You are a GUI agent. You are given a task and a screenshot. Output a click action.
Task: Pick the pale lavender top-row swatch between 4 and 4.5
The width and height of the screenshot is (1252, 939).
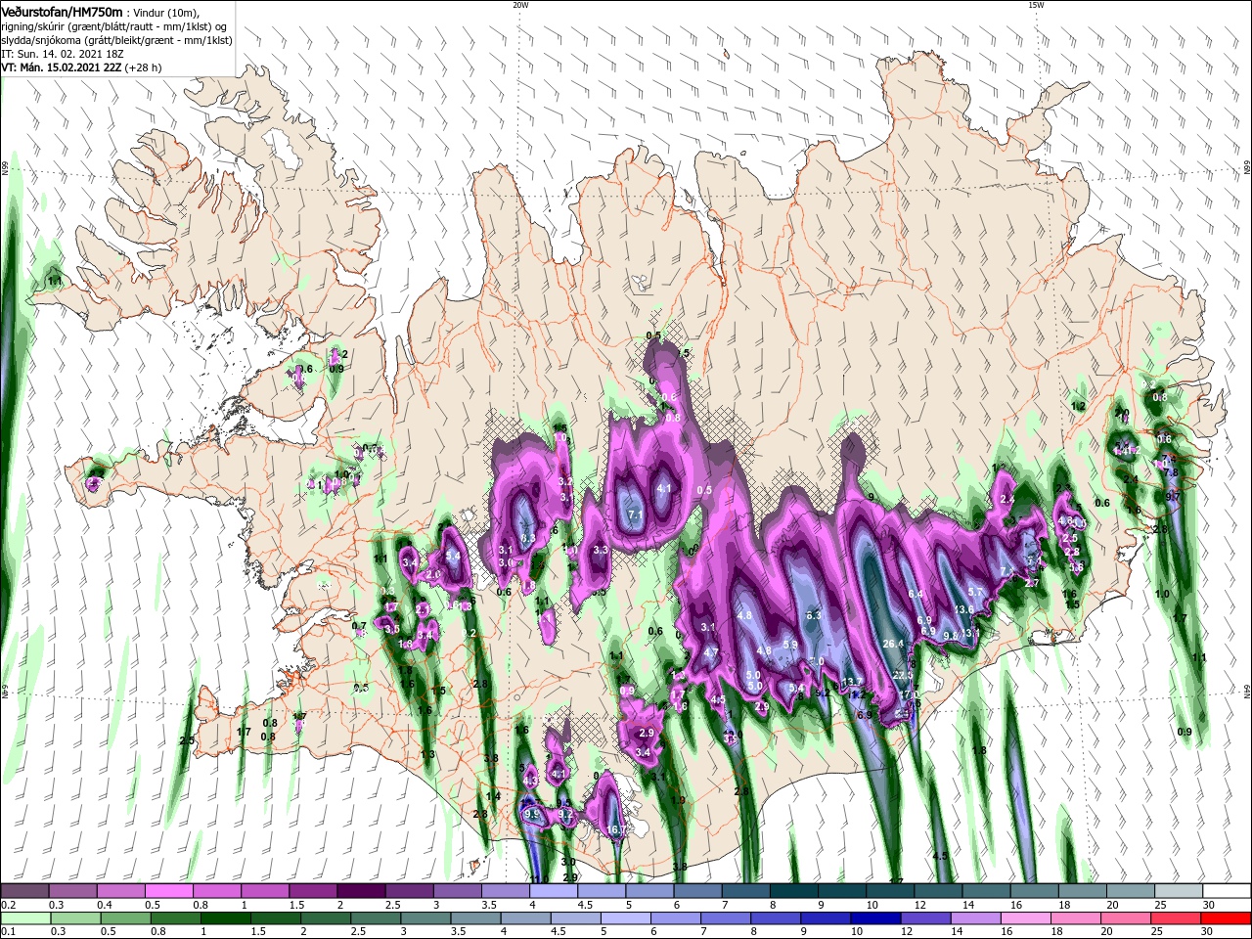554,891
